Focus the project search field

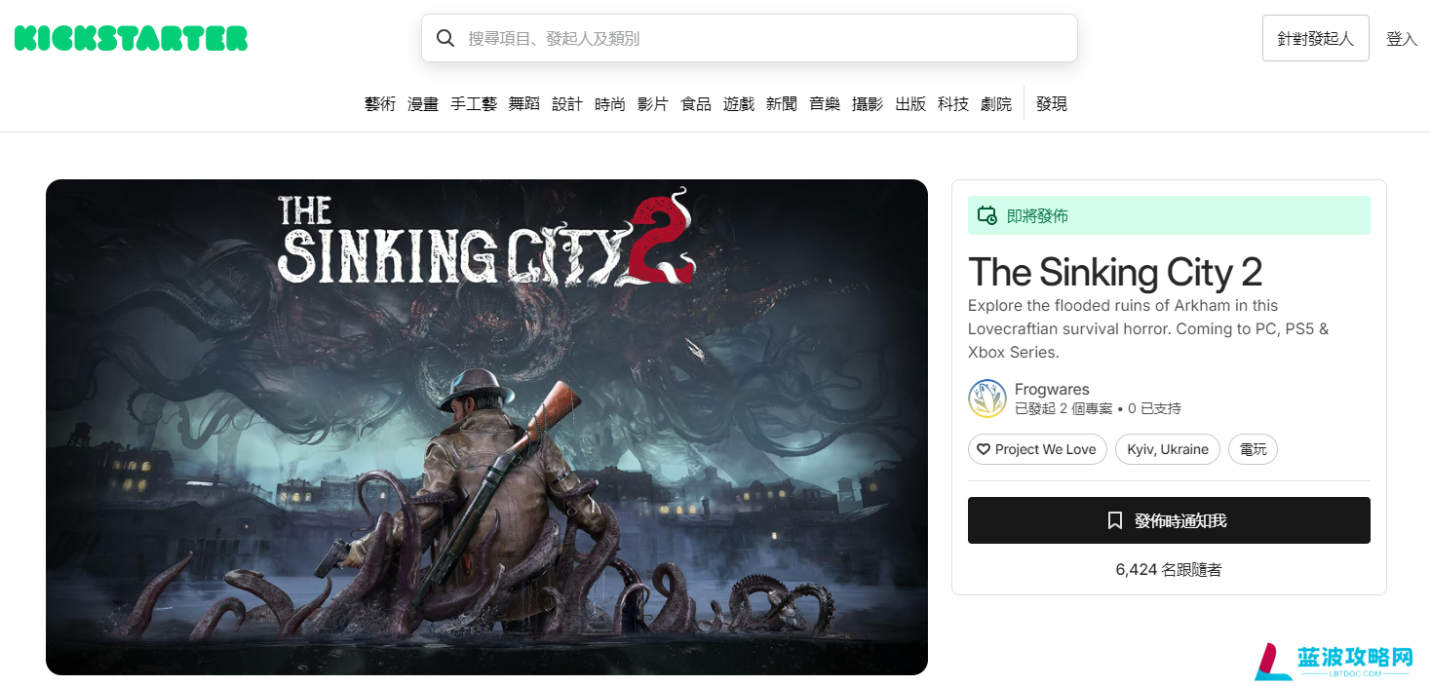(x=750, y=38)
